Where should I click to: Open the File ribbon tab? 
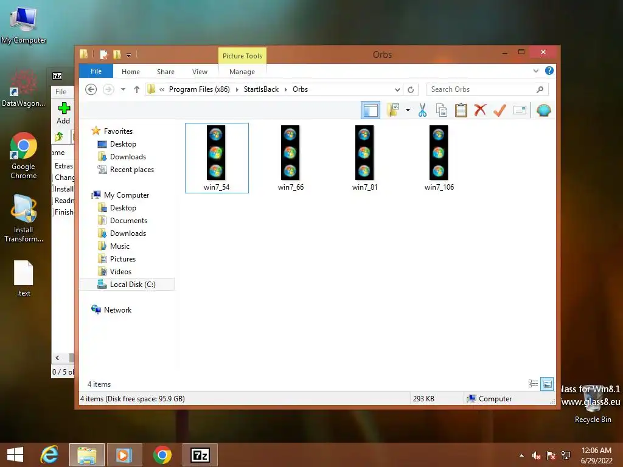[x=96, y=71]
